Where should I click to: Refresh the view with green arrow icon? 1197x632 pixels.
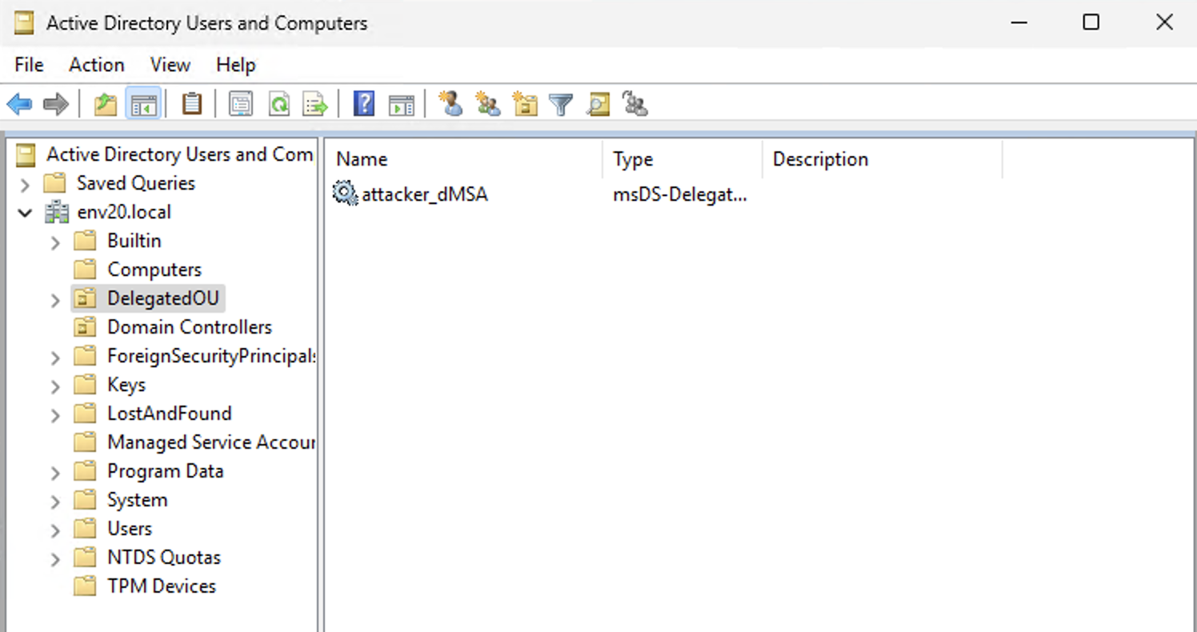point(278,104)
